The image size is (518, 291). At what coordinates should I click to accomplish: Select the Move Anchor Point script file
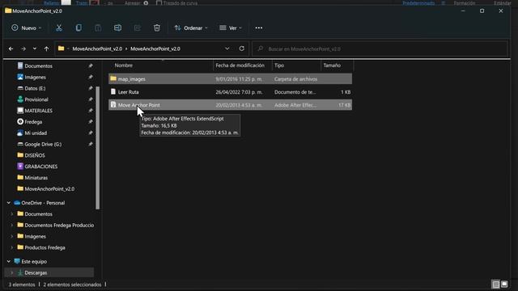[230, 105]
